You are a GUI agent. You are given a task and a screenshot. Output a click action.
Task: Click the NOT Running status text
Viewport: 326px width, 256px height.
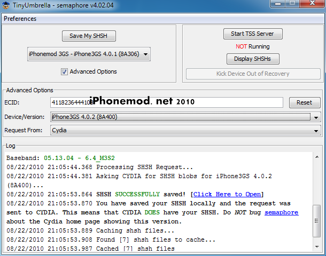click(x=253, y=46)
